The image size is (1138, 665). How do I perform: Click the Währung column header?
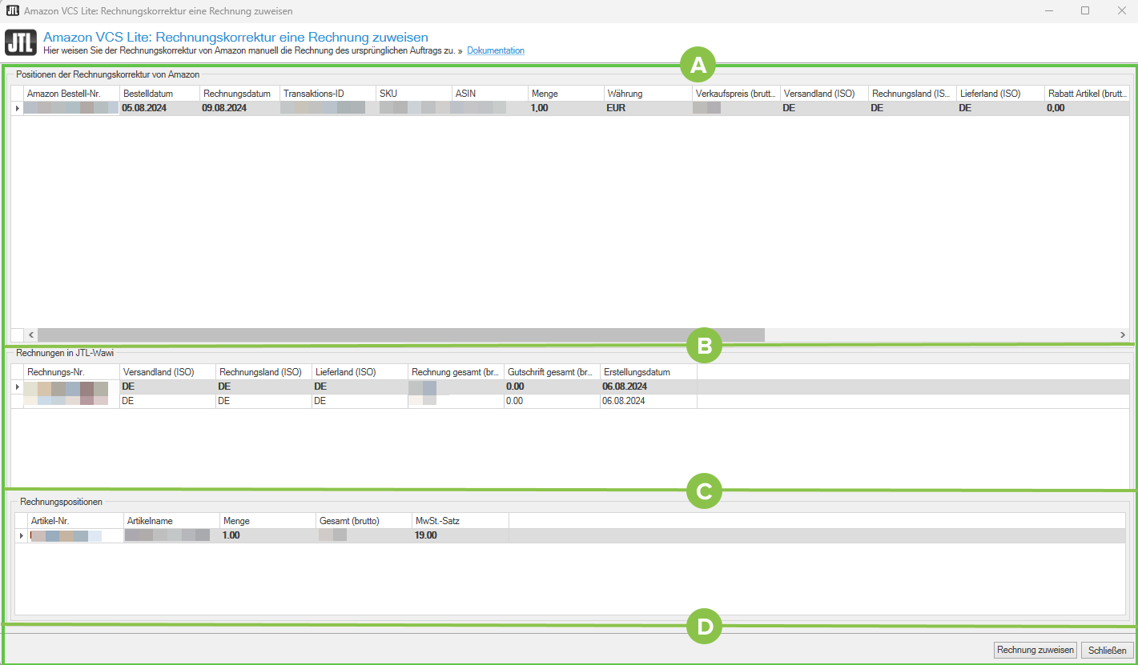tap(647, 94)
